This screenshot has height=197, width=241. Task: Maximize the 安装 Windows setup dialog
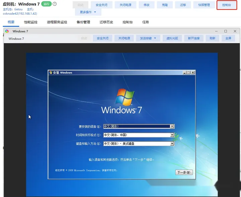pyautogui.click(x=188, y=73)
